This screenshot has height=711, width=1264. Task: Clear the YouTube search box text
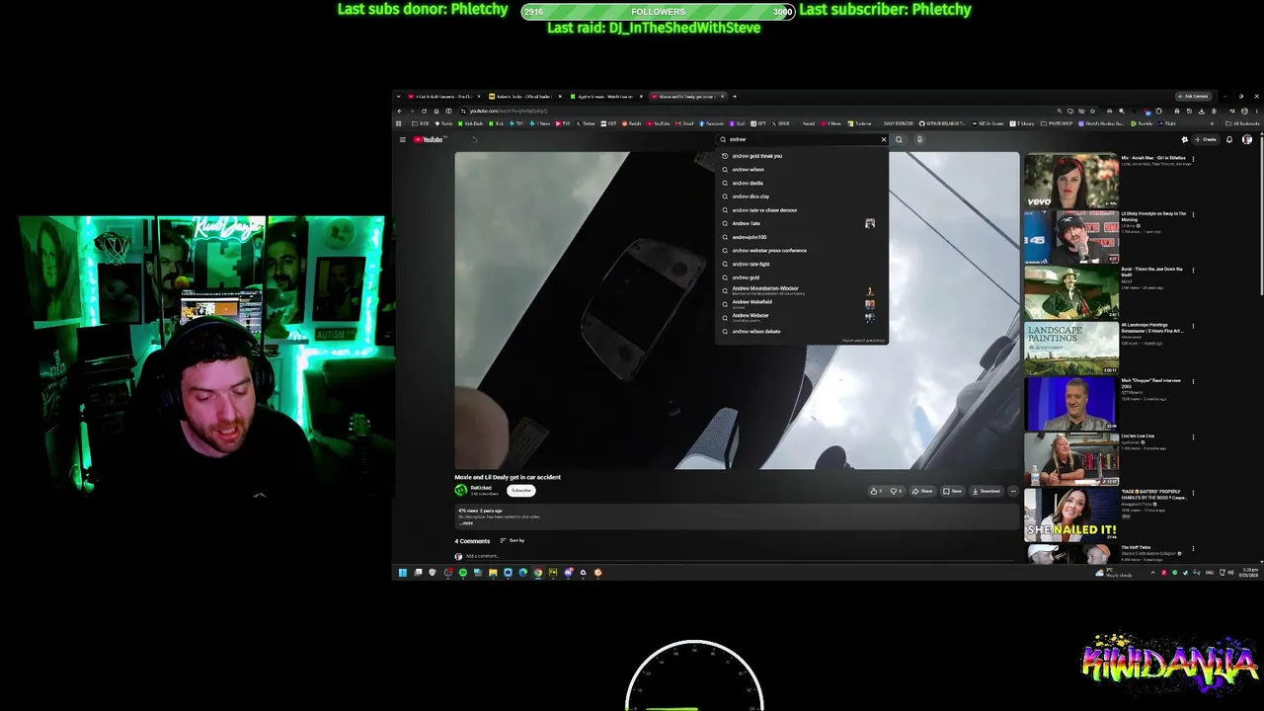(884, 139)
